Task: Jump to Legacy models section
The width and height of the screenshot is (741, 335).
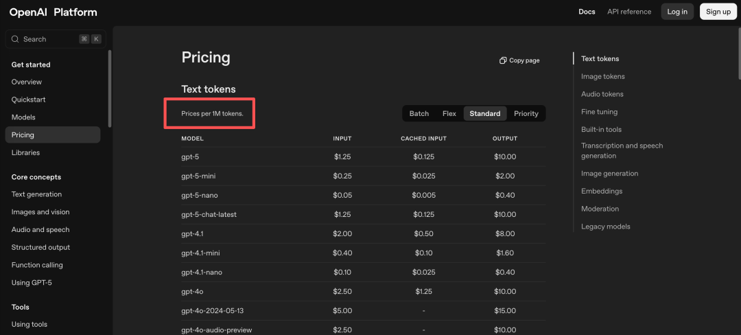Action: click(x=605, y=227)
